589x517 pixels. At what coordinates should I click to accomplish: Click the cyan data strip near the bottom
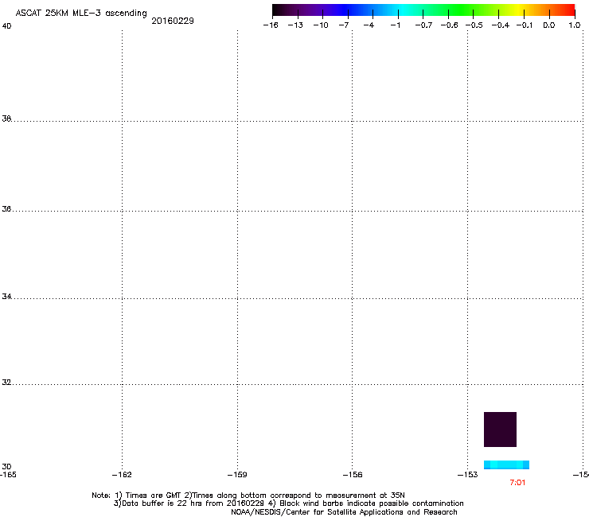coord(506,465)
